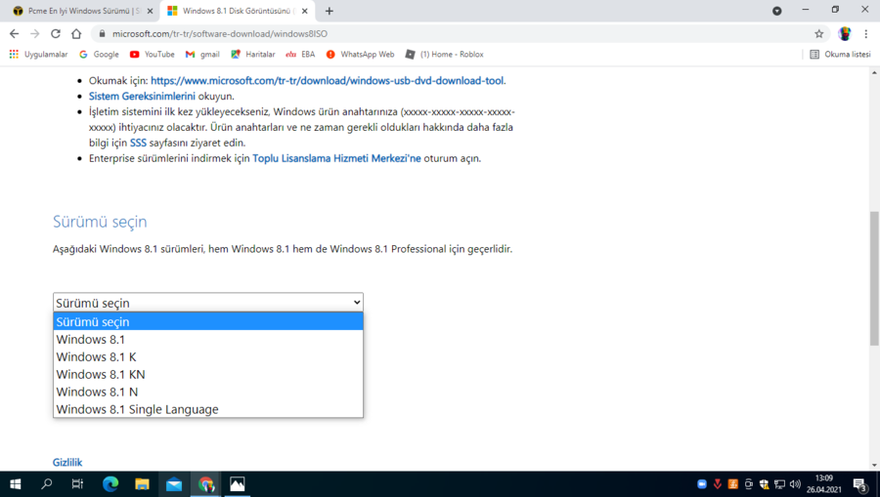
Task: Go forward using the browser forward arrow
Action: [x=35, y=33]
